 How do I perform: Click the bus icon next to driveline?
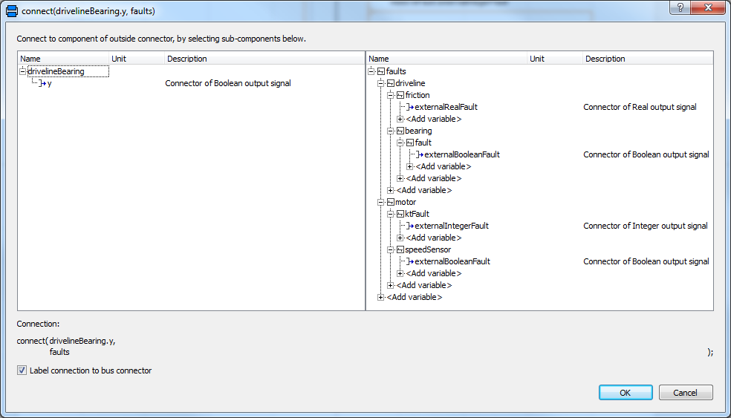tap(391, 83)
